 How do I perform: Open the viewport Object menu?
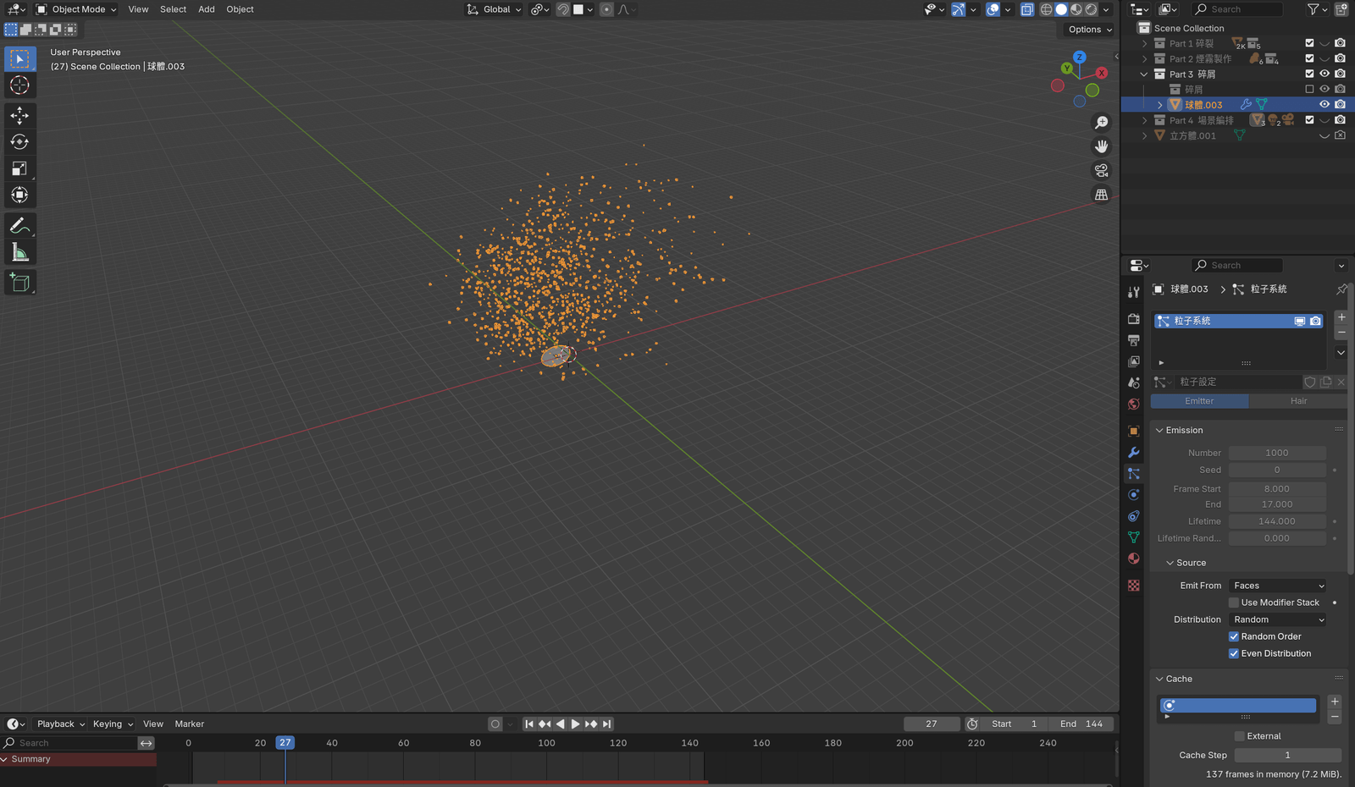240,9
